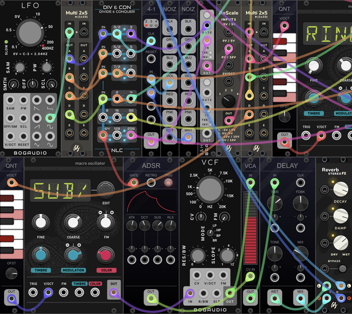
Task: Click the DELAY TONE knob
Action: 274,254
